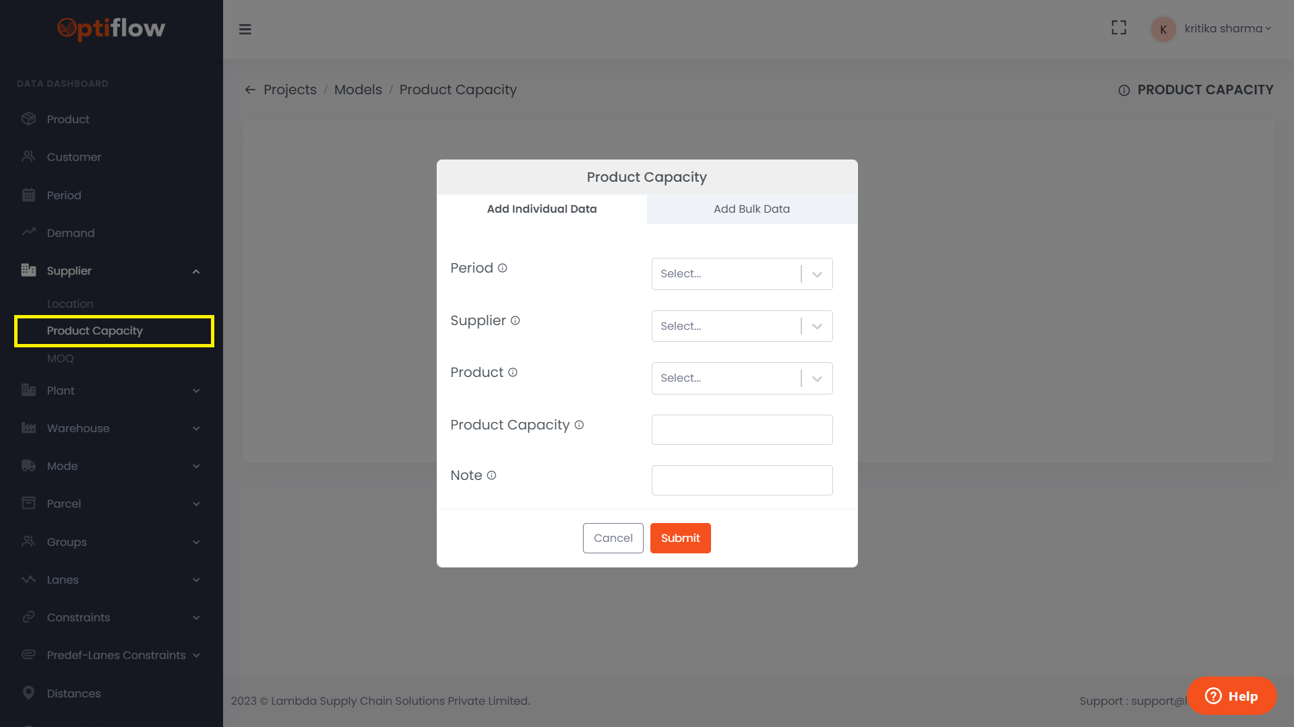This screenshot has width=1294, height=727.
Task: Open the Period select dropdown
Action: click(x=741, y=274)
